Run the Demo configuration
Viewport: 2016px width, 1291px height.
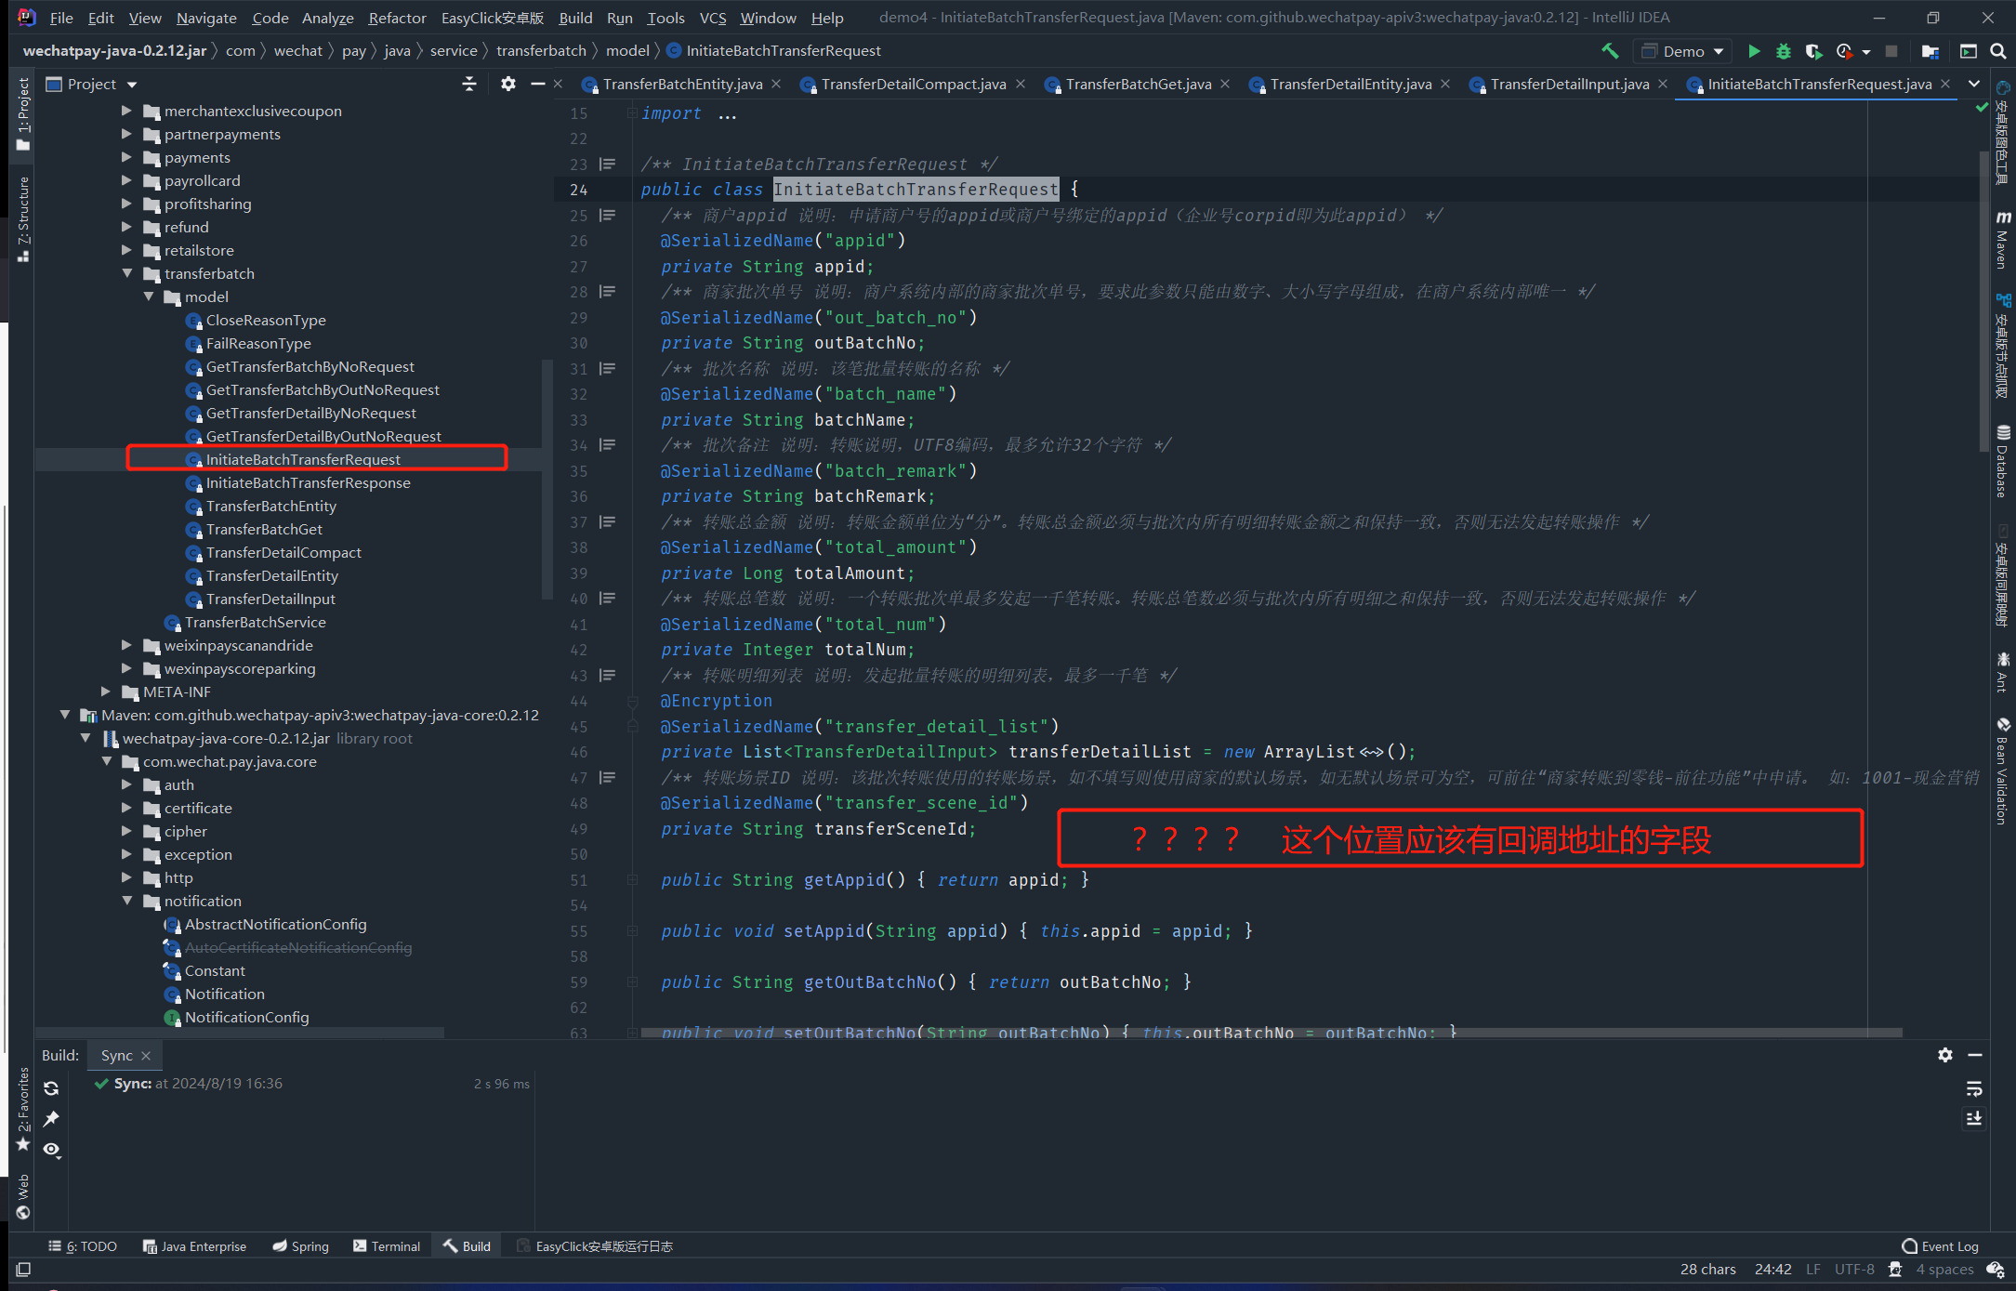[x=1753, y=51]
